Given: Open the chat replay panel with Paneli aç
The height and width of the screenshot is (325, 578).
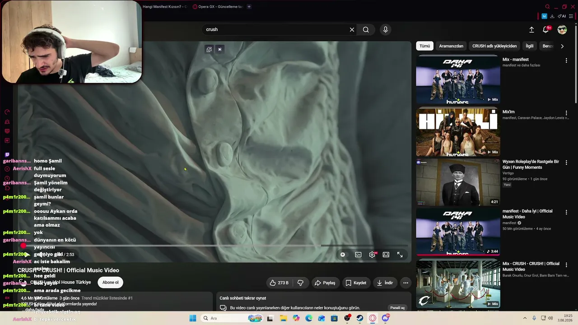Looking at the screenshot, I should [x=397, y=308].
